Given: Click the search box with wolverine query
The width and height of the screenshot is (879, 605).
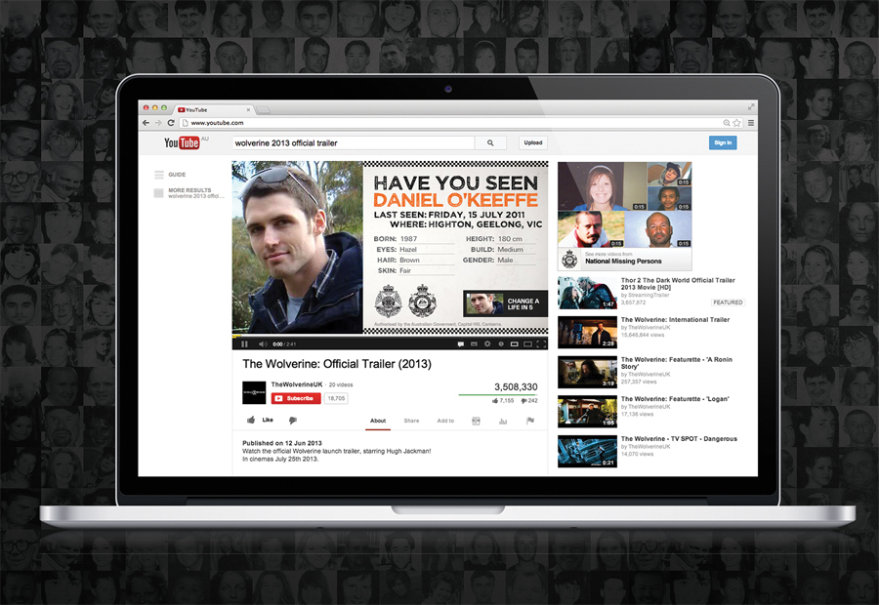Looking at the screenshot, I should tap(354, 142).
